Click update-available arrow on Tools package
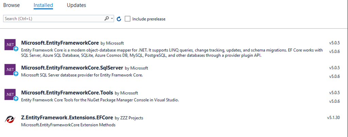The image size is (348, 137). pyautogui.click(x=16, y=99)
